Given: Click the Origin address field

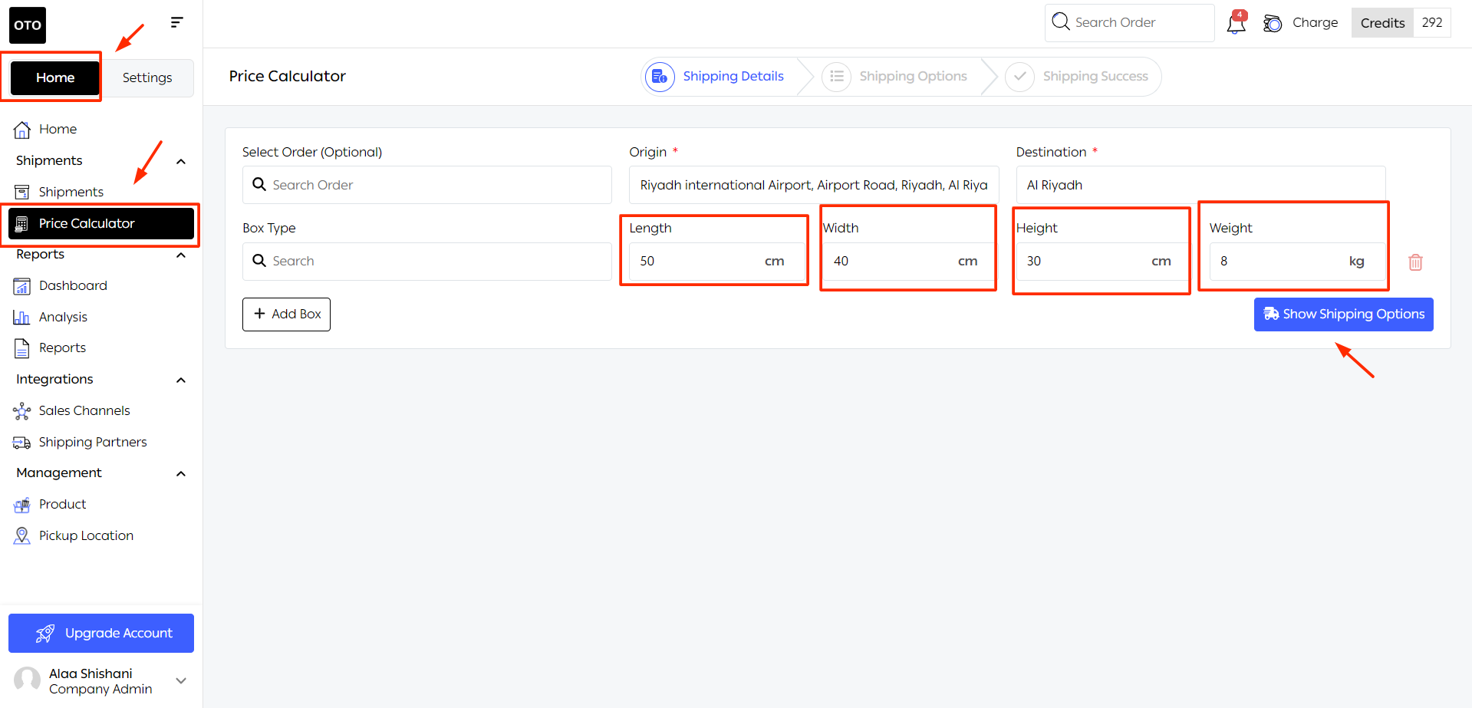Looking at the screenshot, I should pos(814,185).
